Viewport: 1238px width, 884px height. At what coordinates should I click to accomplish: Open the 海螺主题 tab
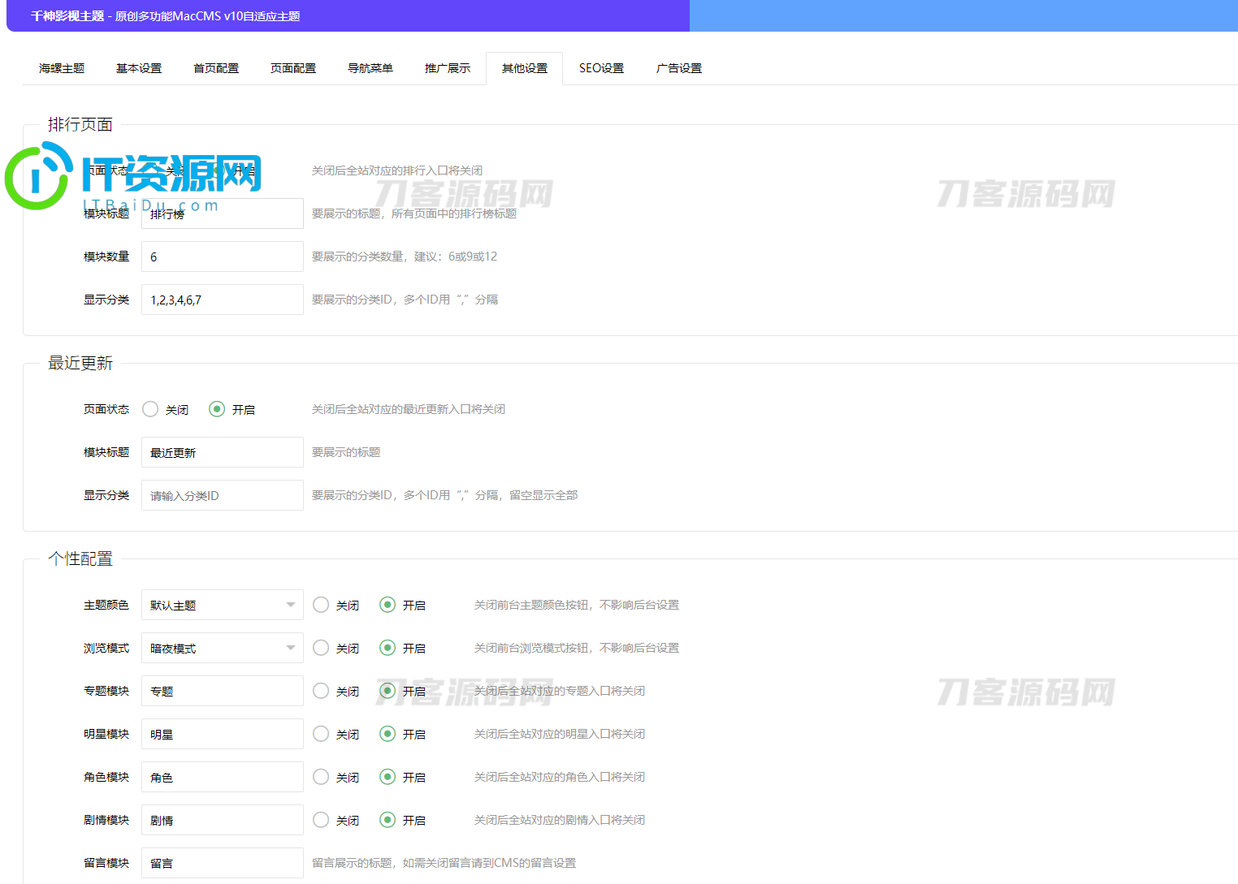(62, 68)
